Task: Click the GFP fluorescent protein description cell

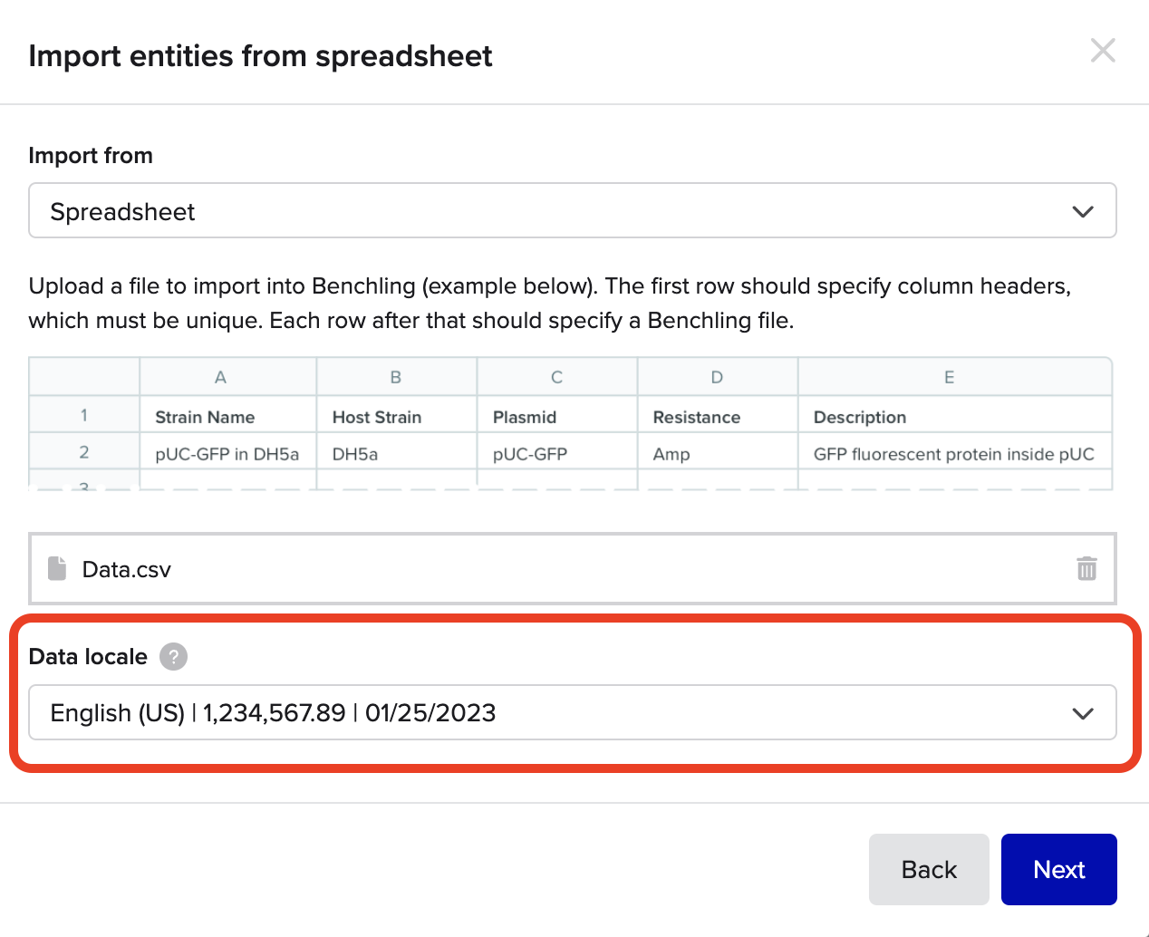Action: click(954, 453)
